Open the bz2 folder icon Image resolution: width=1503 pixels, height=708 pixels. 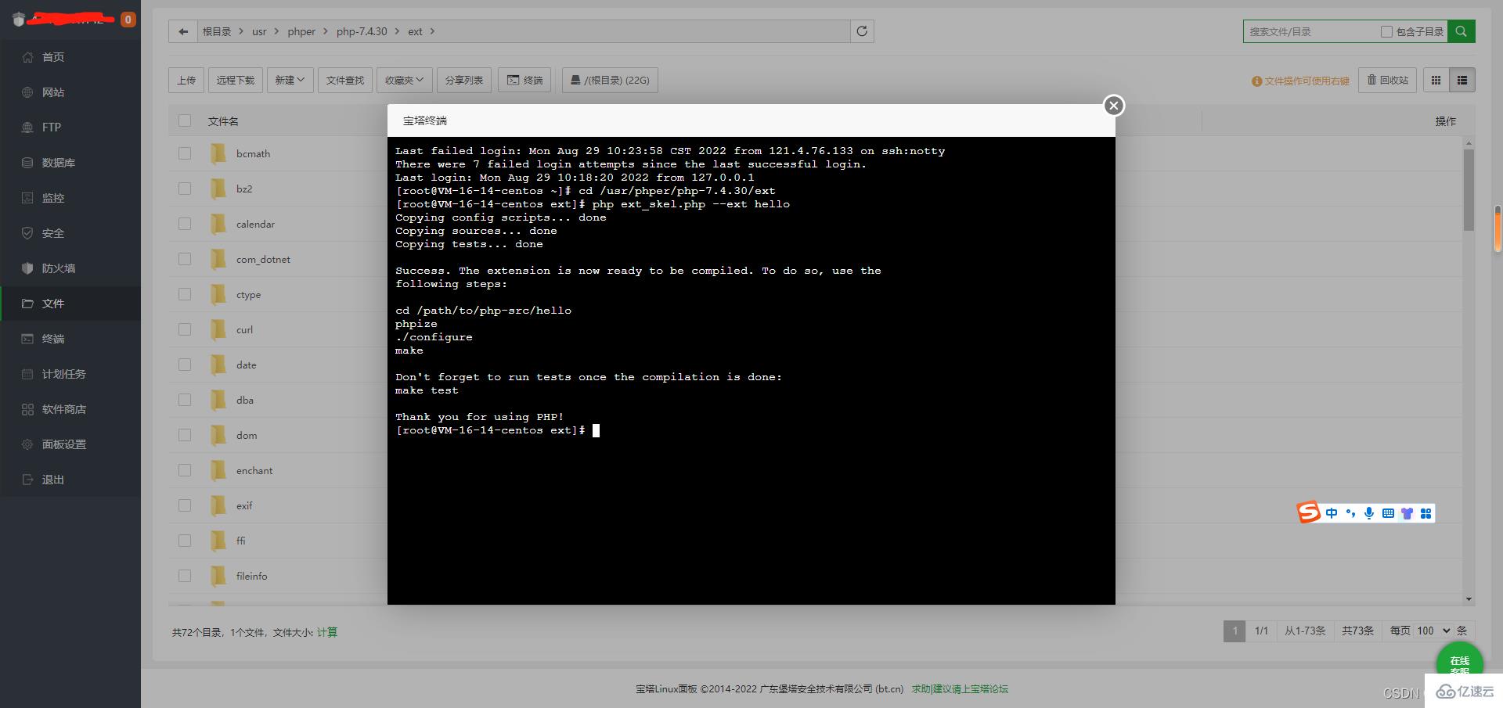tap(218, 189)
